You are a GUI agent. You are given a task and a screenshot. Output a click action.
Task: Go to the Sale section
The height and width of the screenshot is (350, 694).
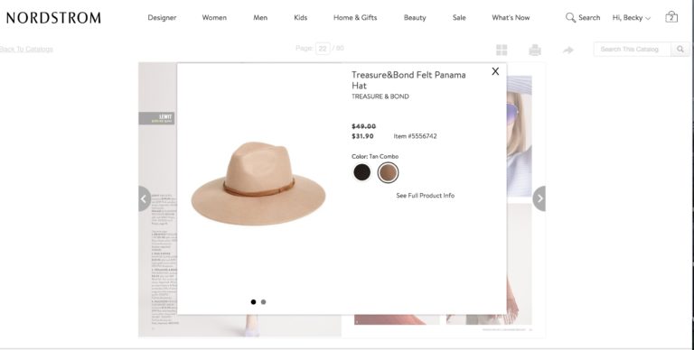tap(459, 18)
